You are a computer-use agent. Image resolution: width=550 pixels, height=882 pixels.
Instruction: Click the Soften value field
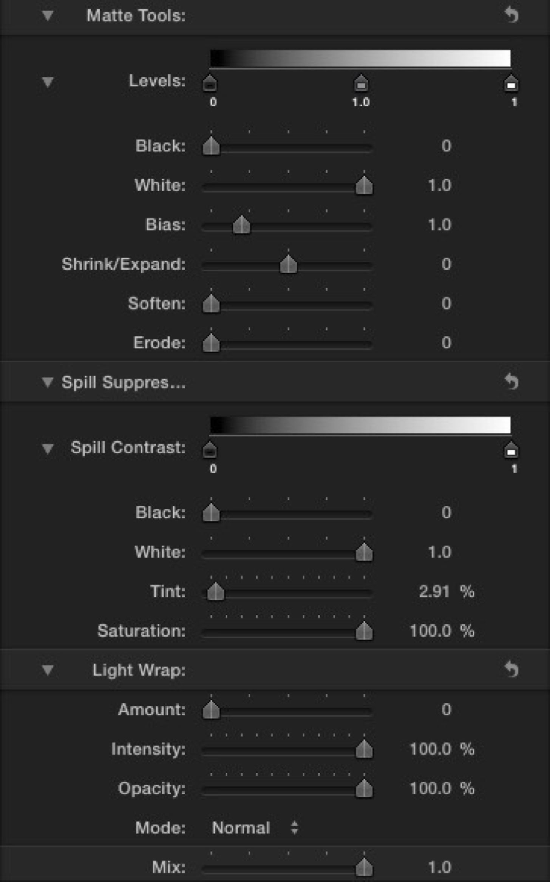pyautogui.click(x=446, y=304)
